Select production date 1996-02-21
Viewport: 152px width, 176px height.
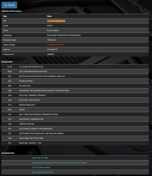(52, 40)
